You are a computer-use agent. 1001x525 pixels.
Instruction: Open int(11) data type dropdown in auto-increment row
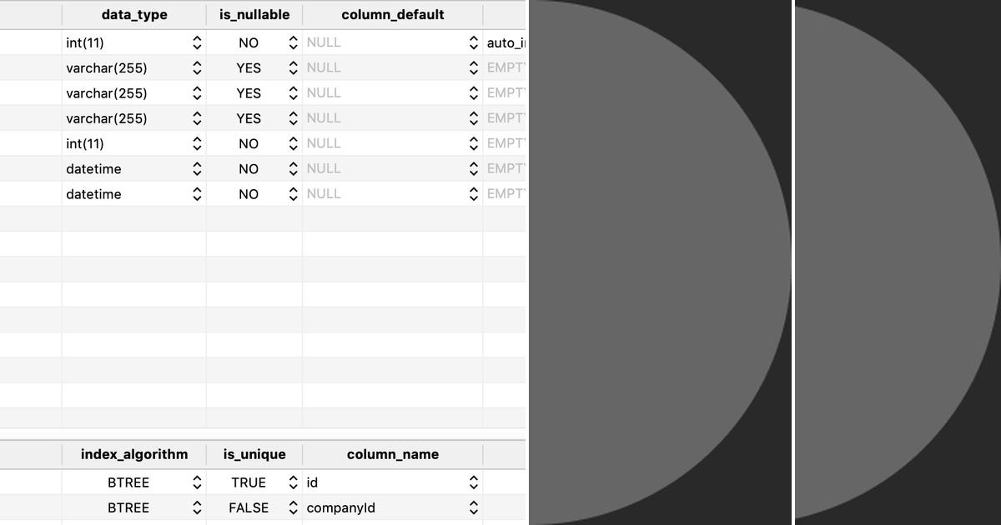pos(197,42)
